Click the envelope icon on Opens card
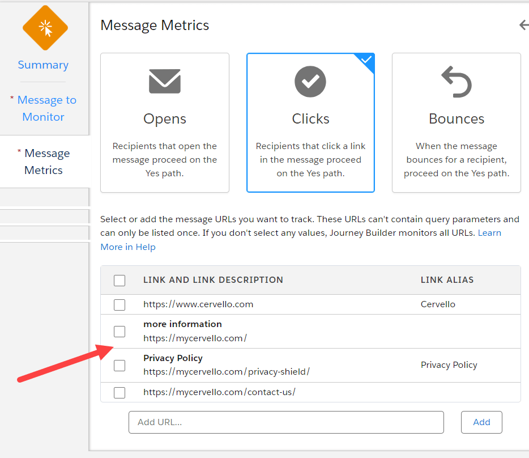The height and width of the screenshot is (458, 529). click(x=164, y=82)
